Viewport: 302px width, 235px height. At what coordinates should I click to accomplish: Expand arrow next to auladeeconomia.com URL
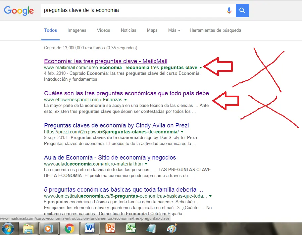[146, 164]
